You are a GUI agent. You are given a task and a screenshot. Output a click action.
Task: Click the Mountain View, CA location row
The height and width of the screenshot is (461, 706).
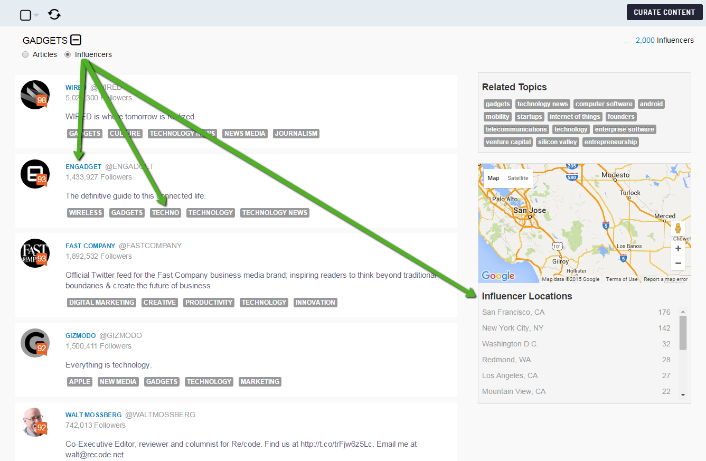pos(576,391)
